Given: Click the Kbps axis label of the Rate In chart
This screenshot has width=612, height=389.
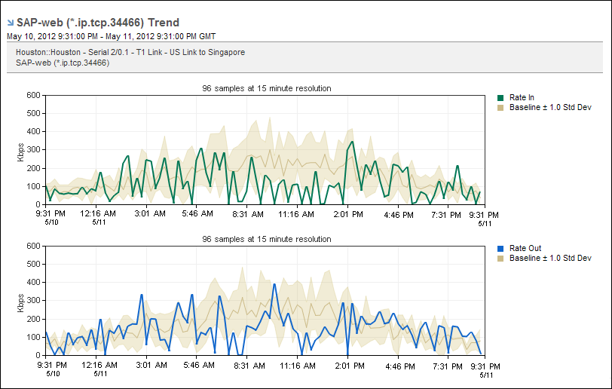Looking at the screenshot, I should coord(20,149).
